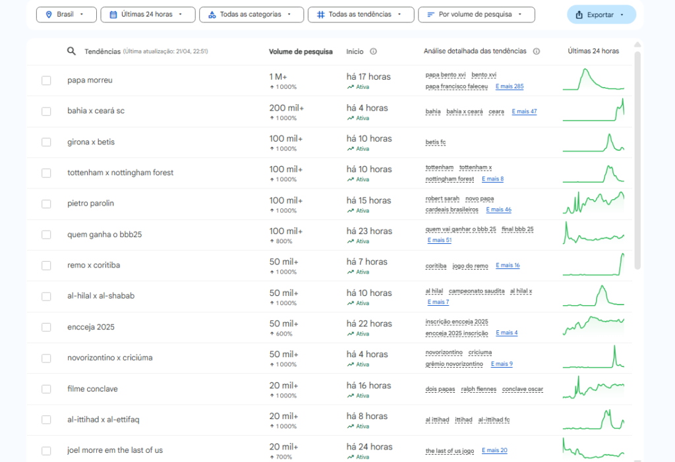Click the hashtag icon in Todas as tendências

coord(320,14)
